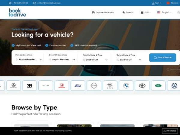Click the Browse by Type heading
This screenshot has height=135, width=180.
click(x=34, y=108)
